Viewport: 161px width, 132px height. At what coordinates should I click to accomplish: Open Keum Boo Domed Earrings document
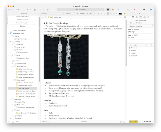27,94
